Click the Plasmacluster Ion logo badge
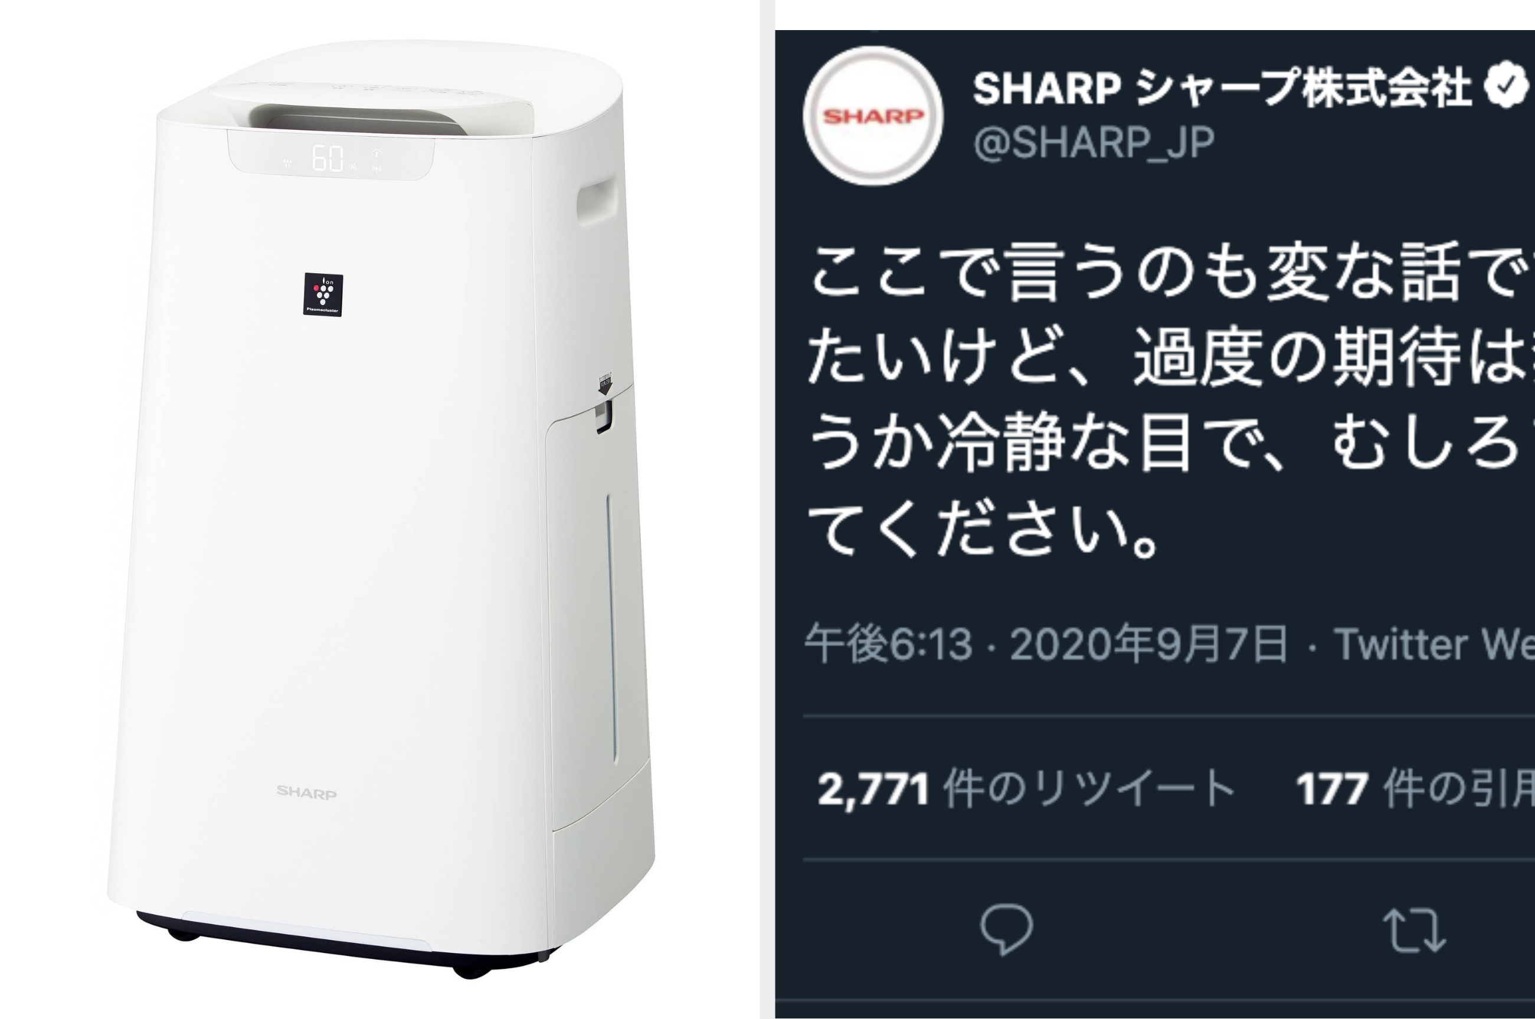This screenshot has width=1535, height=1019. pyautogui.click(x=323, y=294)
